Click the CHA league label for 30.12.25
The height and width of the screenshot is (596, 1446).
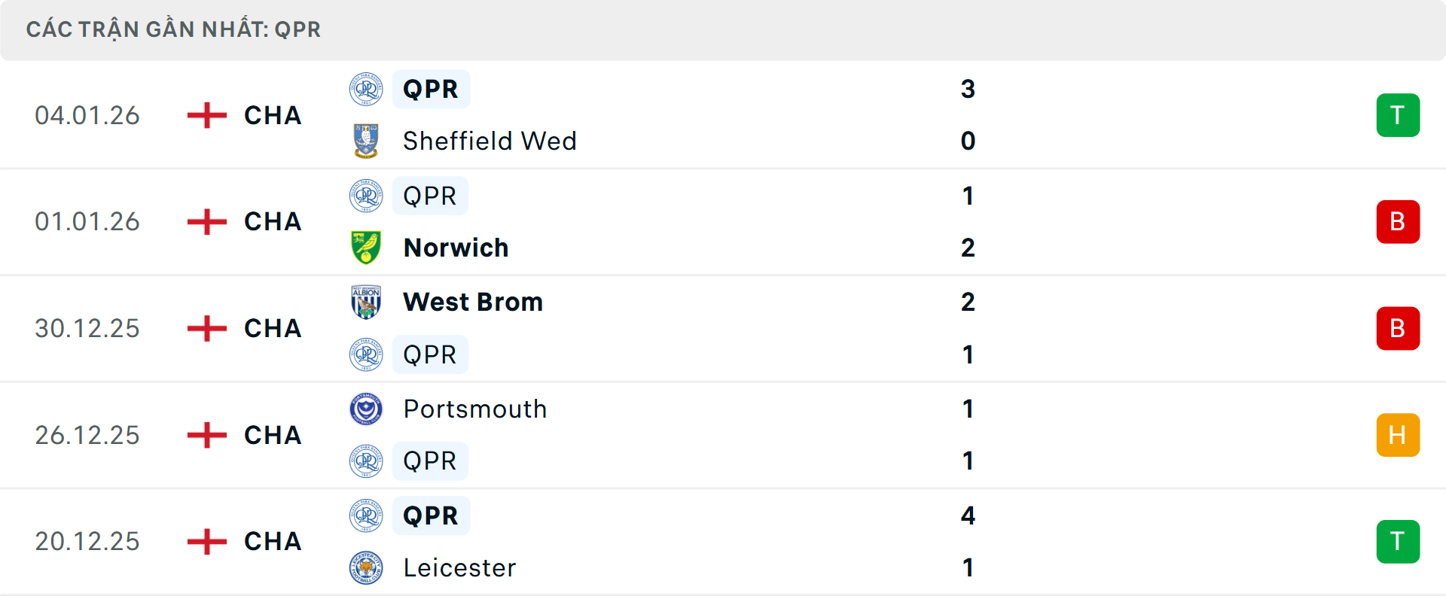coord(273,328)
